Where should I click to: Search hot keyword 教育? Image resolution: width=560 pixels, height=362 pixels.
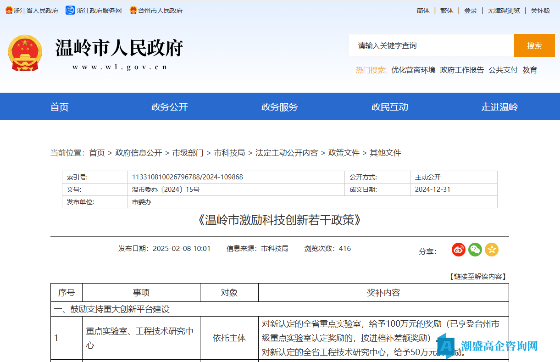tap(530, 70)
